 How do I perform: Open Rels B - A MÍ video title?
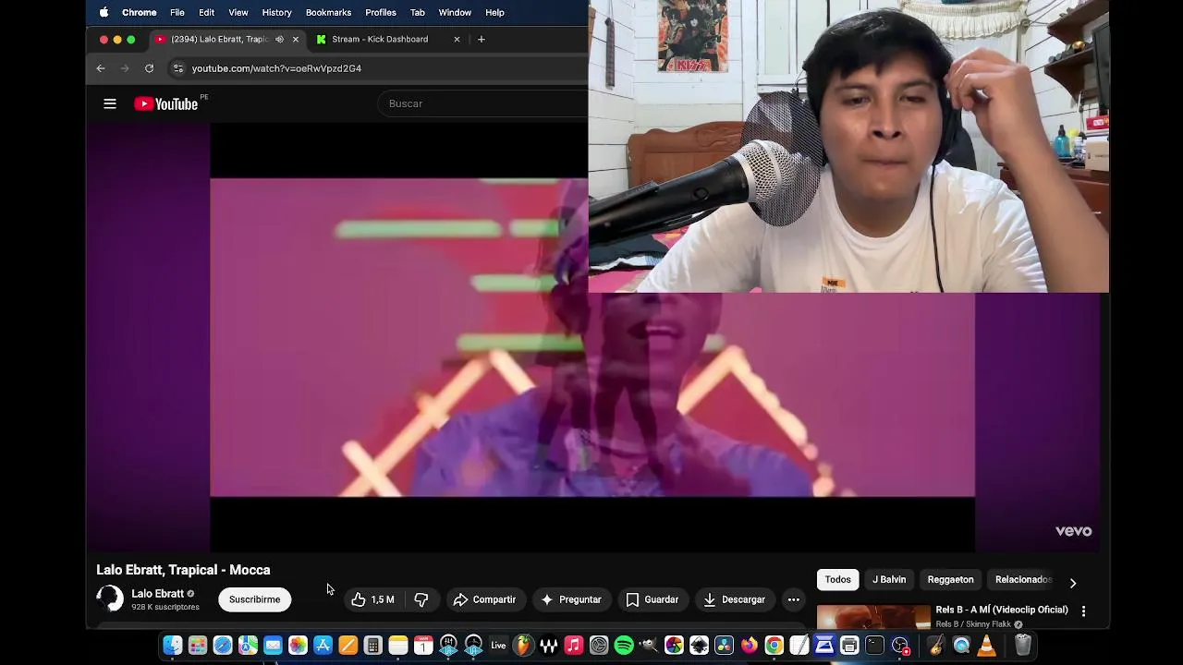click(1002, 610)
